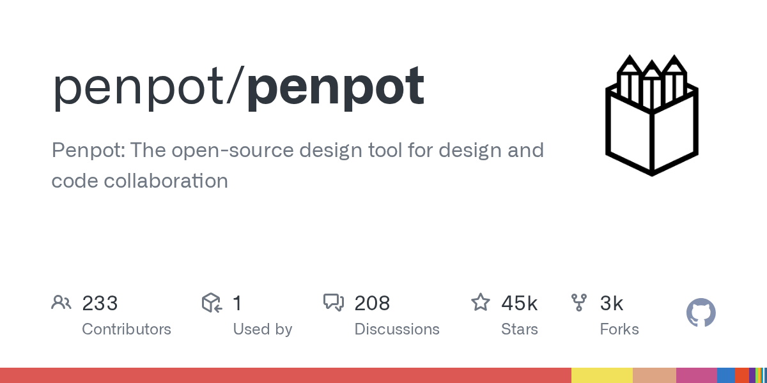Screen dimensions: 767x383
Task: Click the Stars label
Action: pos(519,329)
